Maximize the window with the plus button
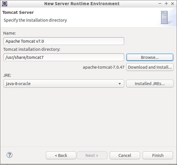This screenshot has width=177, height=165. pyautogui.click(x=166, y=4)
